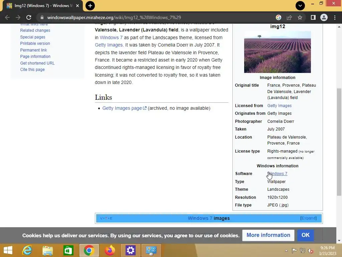Open the Chrome profile avatar
Viewport: 342px width, 257px height.
324,17
